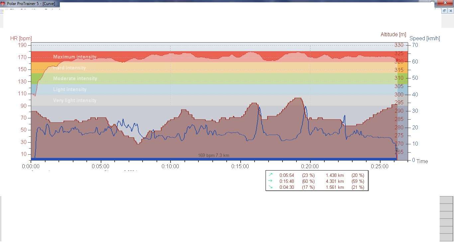The height and width of the screenshot is (242, 454).
Task: Restore down the inner Curve window
Action: pos(444,11)
